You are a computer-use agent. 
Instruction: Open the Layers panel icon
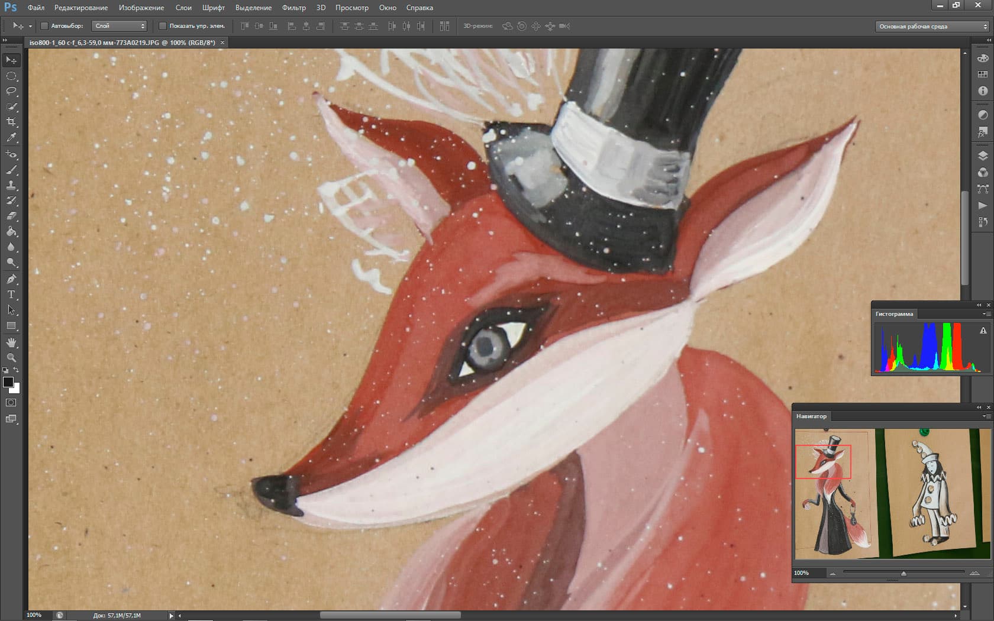(983, 156)
